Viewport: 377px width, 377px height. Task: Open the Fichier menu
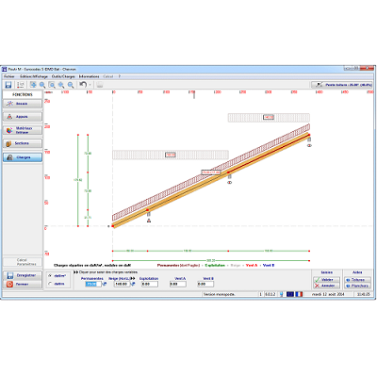click(x=9, y=76)
